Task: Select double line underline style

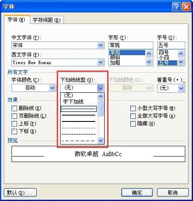Action: [x=79, y=115]
